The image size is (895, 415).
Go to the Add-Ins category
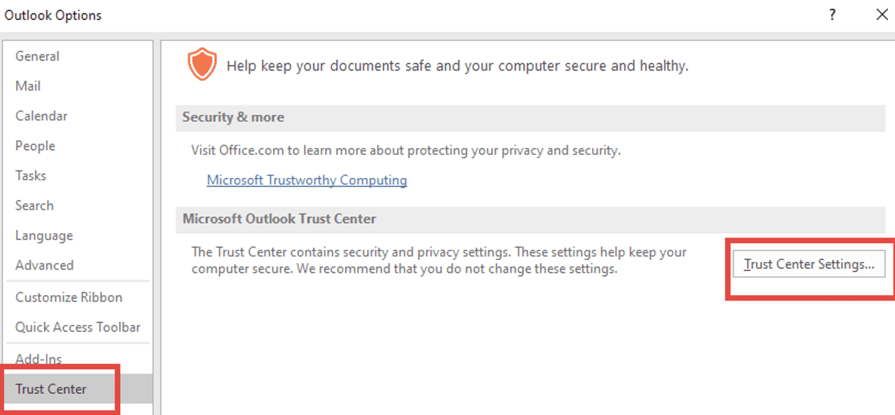38,359
